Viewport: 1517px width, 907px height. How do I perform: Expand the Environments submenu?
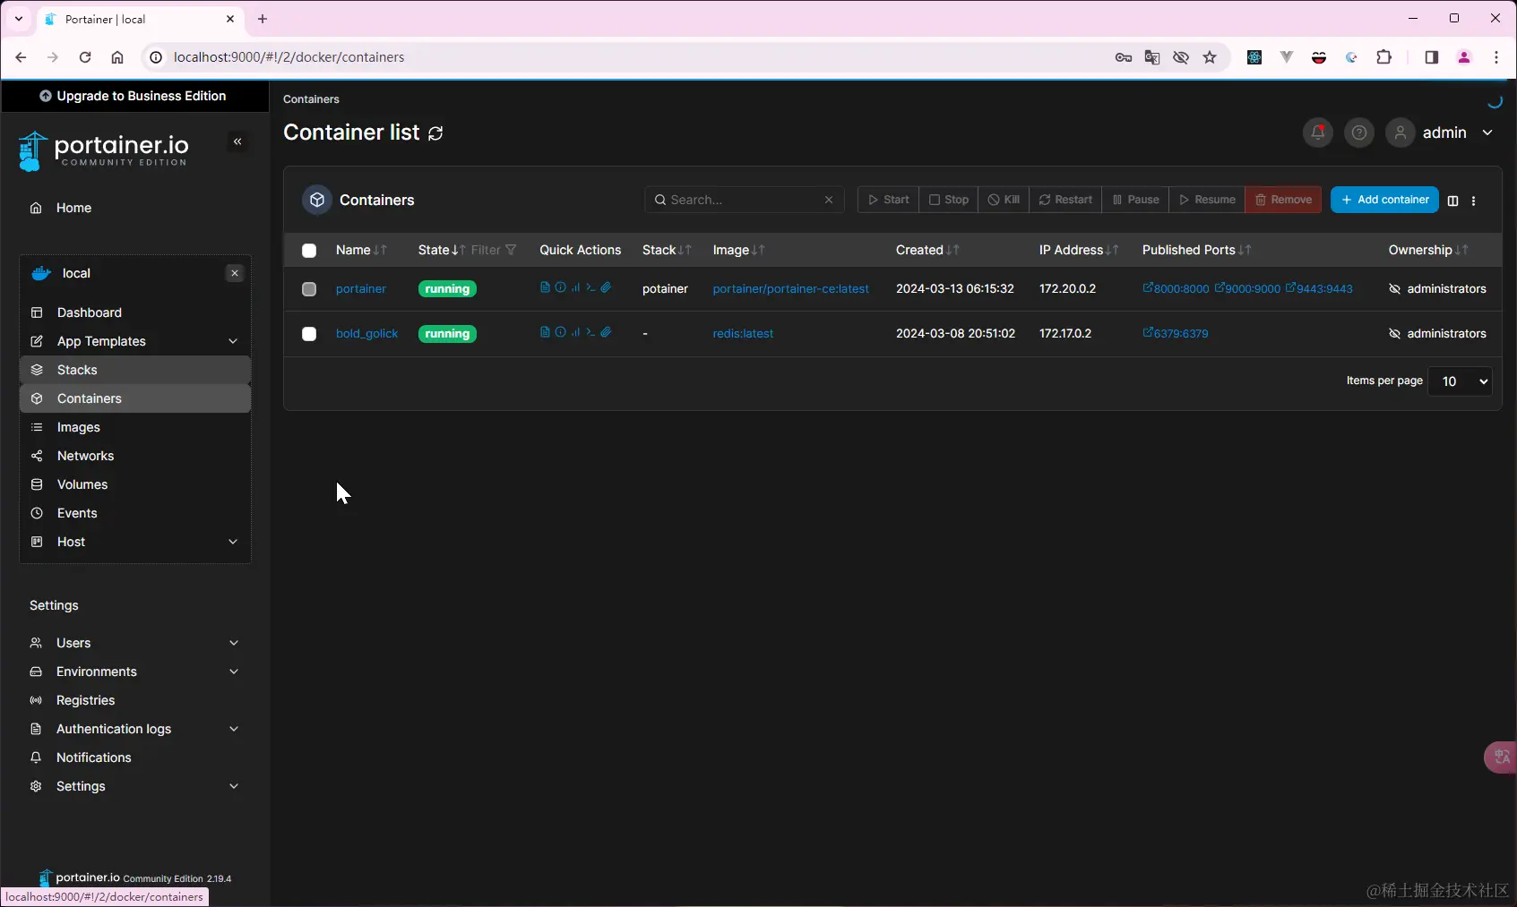click(x=234, y=672)
